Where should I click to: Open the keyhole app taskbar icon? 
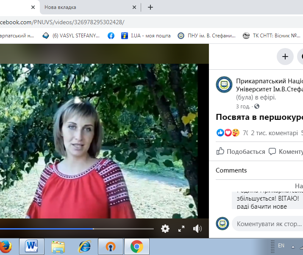111,246
